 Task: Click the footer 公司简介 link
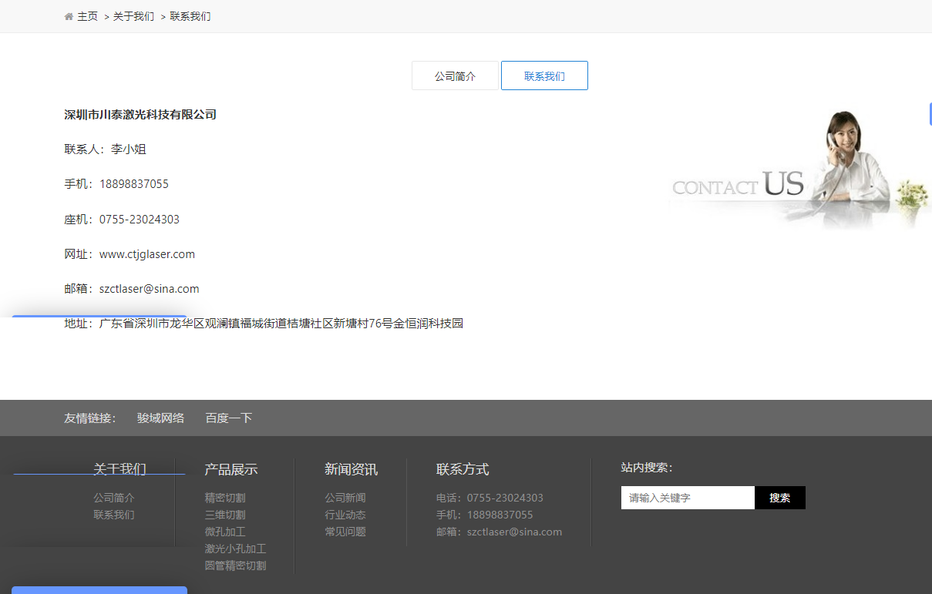[x=114, y=498]
